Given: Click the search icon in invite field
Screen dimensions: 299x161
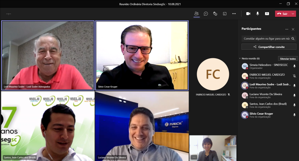Looking at the screenshot, I should coord(293,39).
